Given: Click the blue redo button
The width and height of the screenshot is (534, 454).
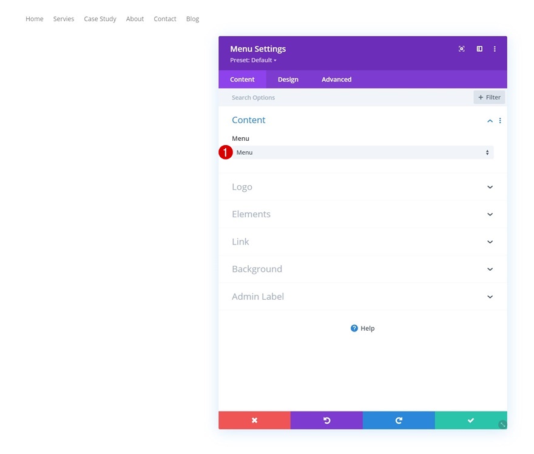Looking at the screenshot, I should 399,420.
